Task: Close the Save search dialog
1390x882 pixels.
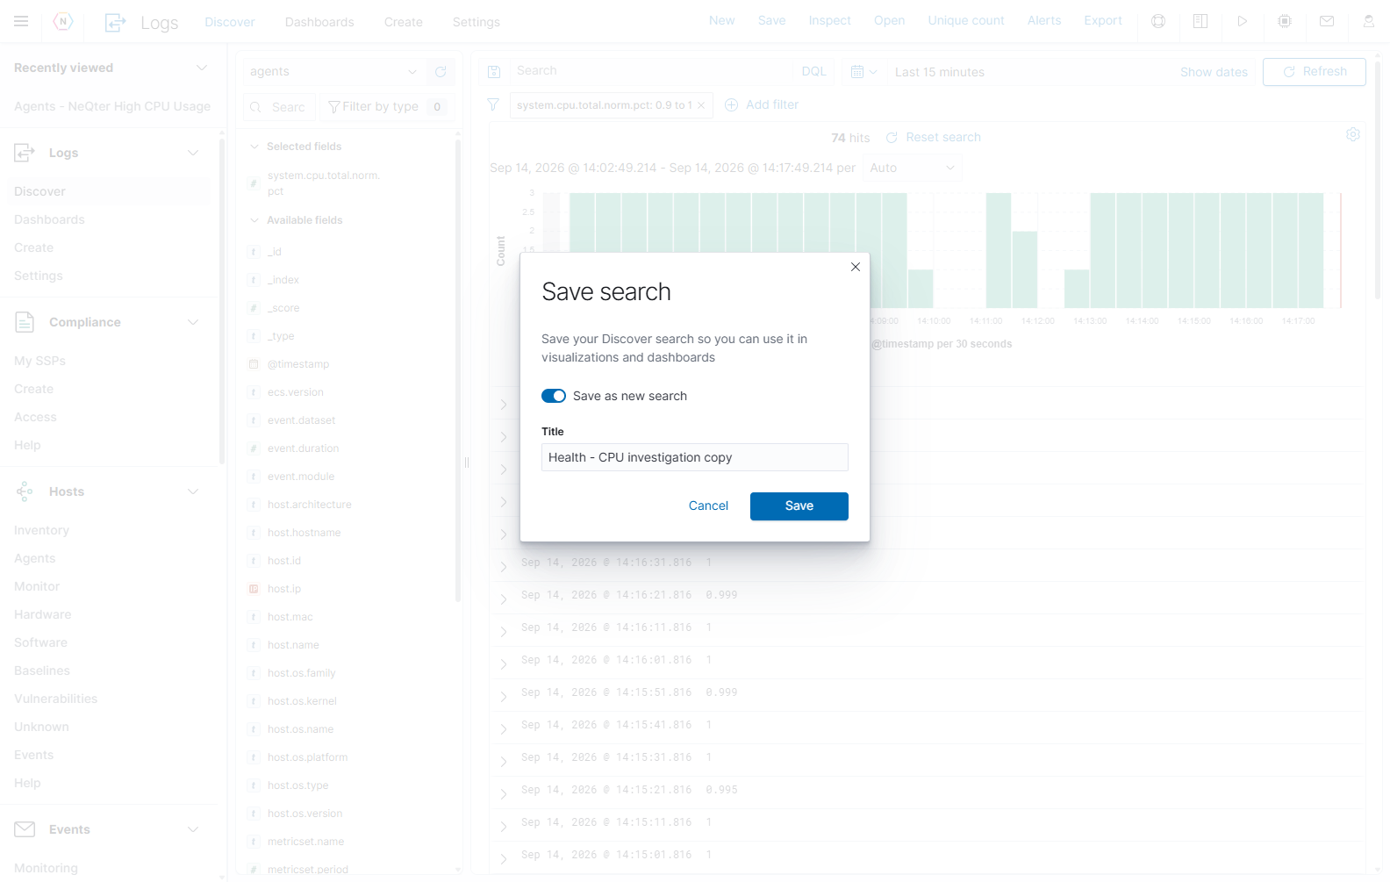Action: (x=856, y=267)
